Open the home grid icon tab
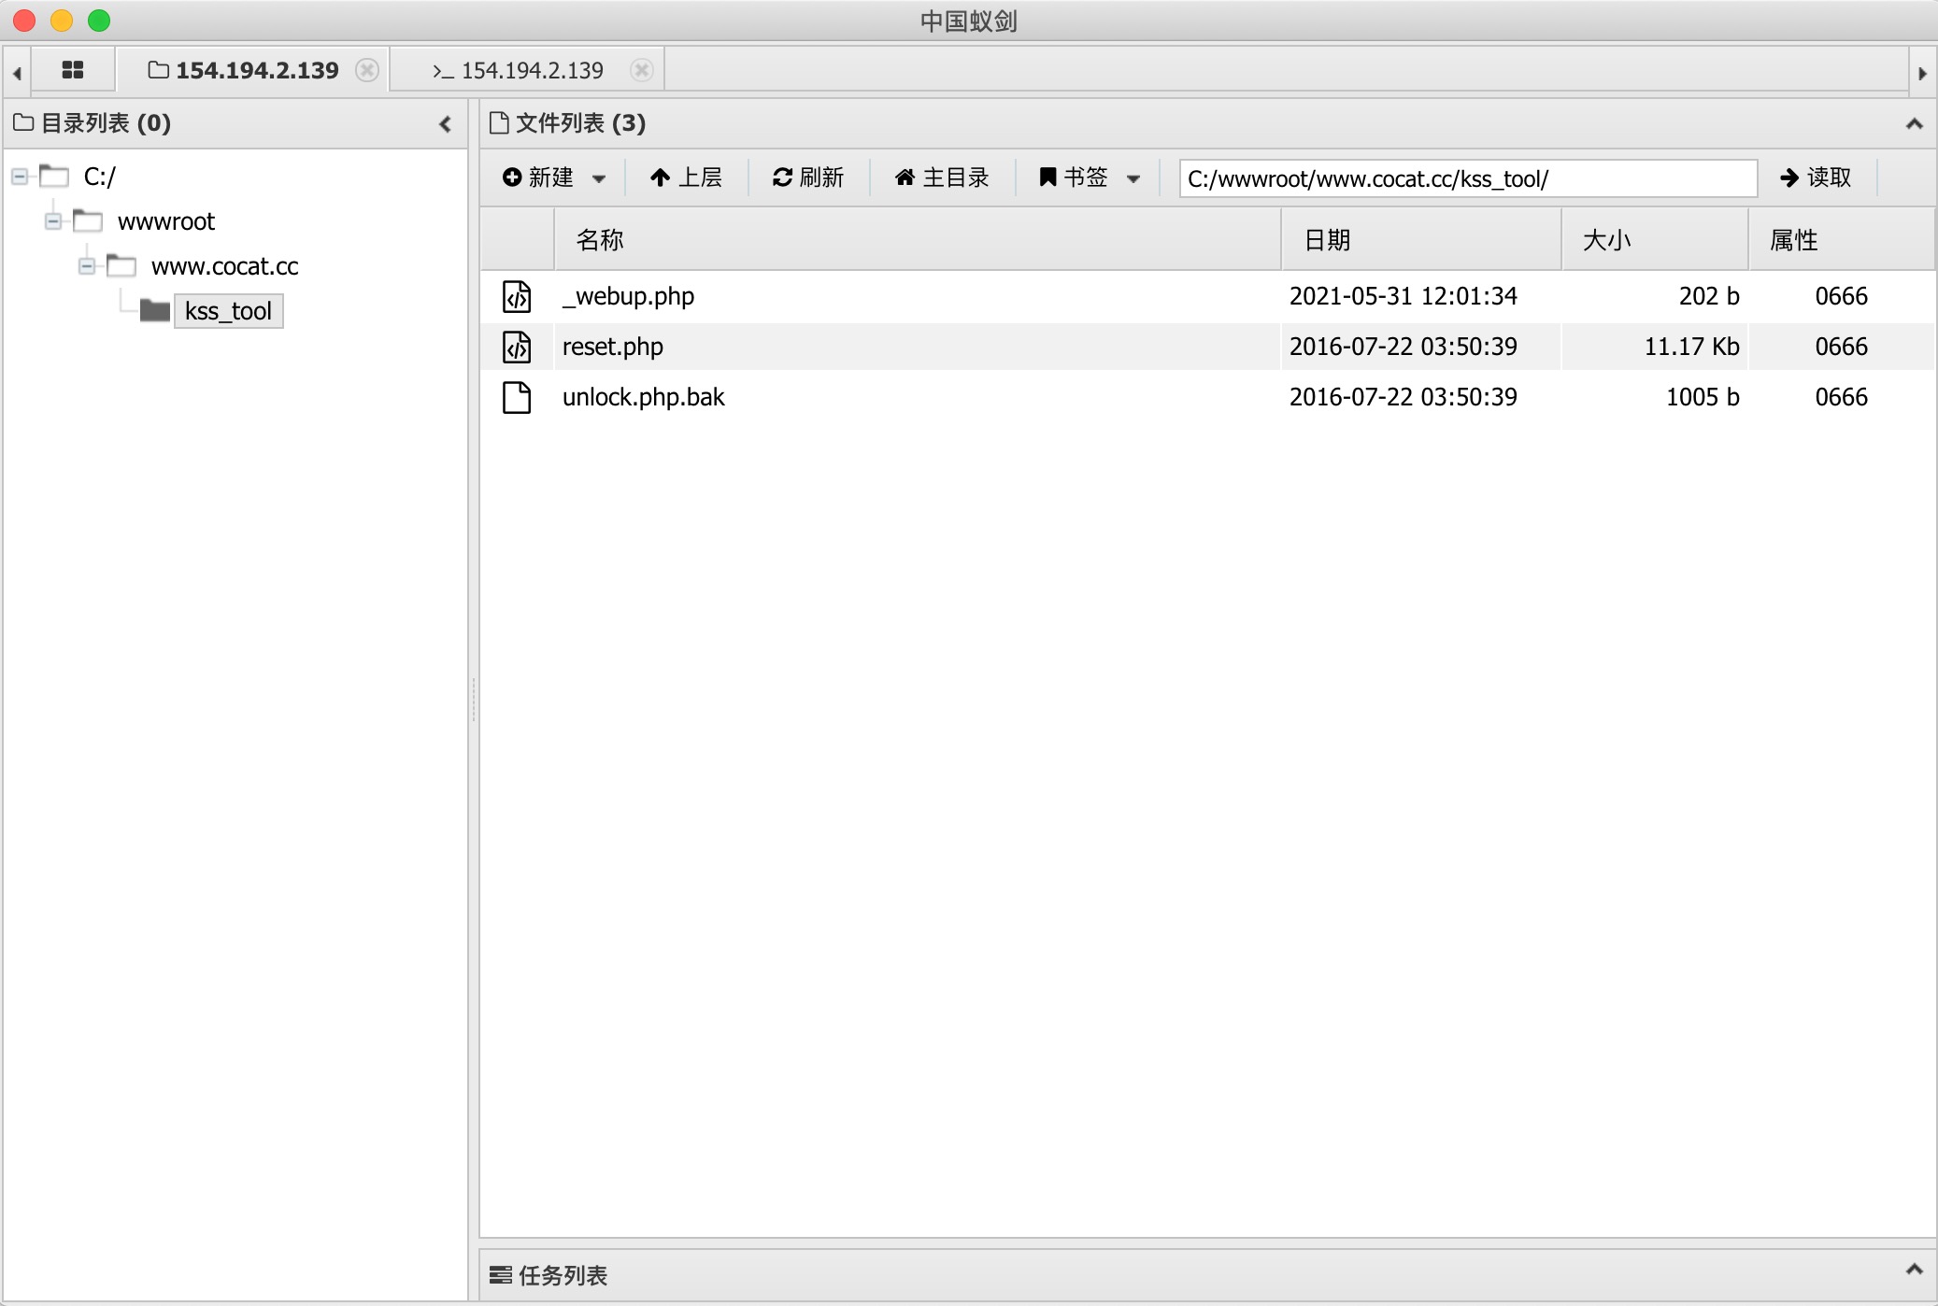1938x1306 pixels. click(73, 70)
